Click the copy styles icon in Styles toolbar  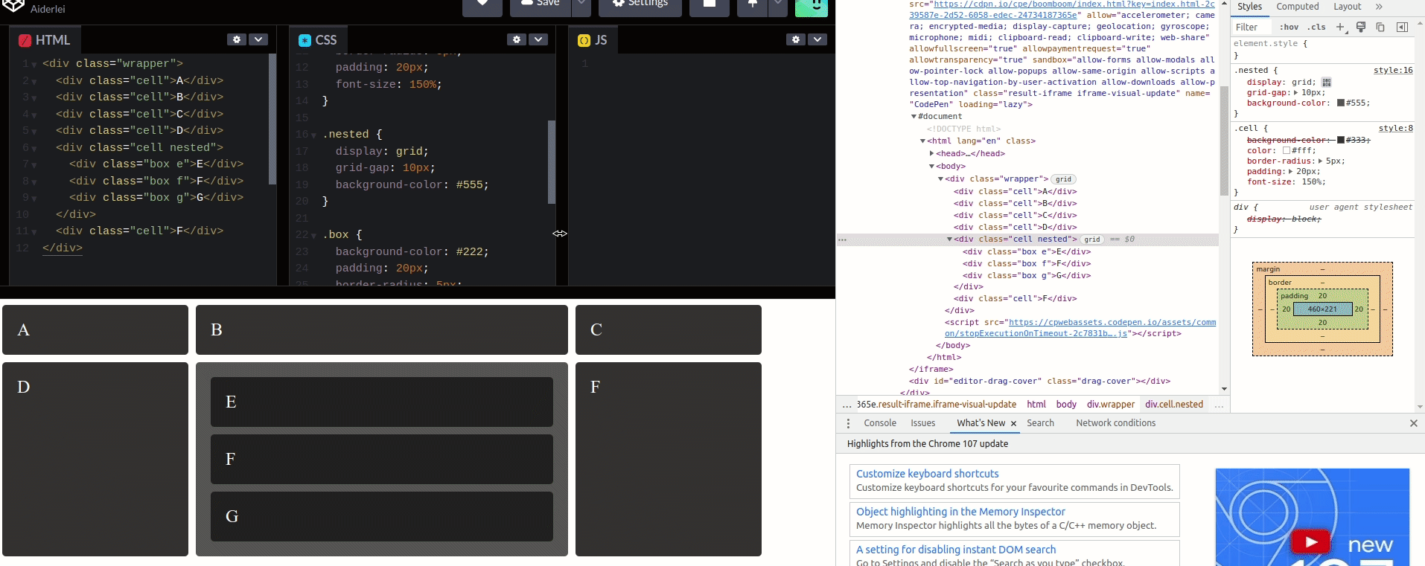click(x=1380, y=27)
